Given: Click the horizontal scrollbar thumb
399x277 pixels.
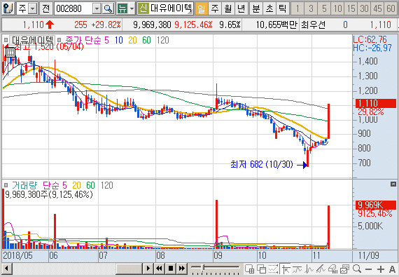Looking at the screenshot, I should [129, 269].
